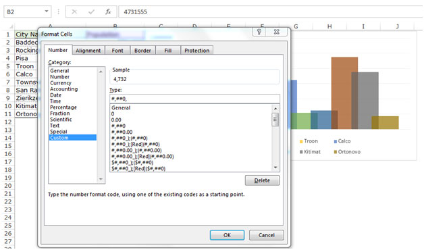Click the OK button
This screenshot has height=250, width=424.
click(x=227, y=235)
